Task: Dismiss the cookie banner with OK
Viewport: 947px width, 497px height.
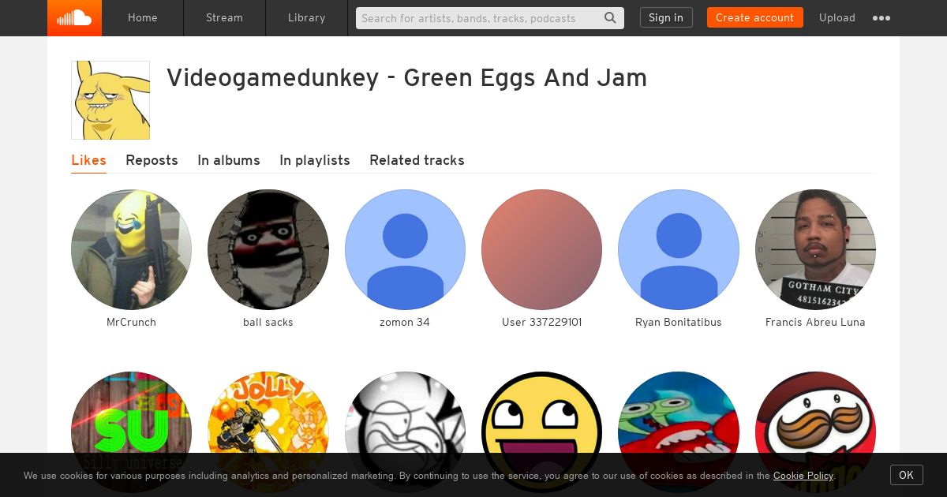Action: pos(907,475)
